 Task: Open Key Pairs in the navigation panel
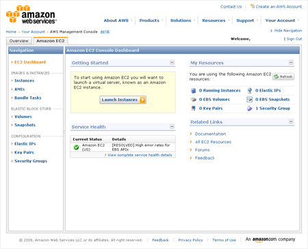click(x=24, y=152)
